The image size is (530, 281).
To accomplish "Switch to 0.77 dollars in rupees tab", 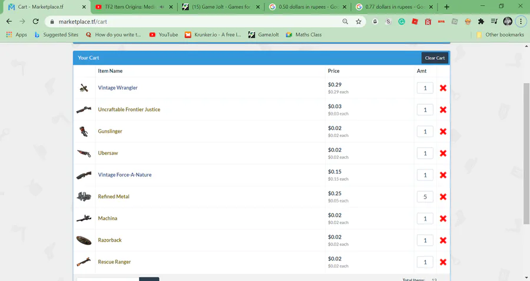I will click(394, 6).
